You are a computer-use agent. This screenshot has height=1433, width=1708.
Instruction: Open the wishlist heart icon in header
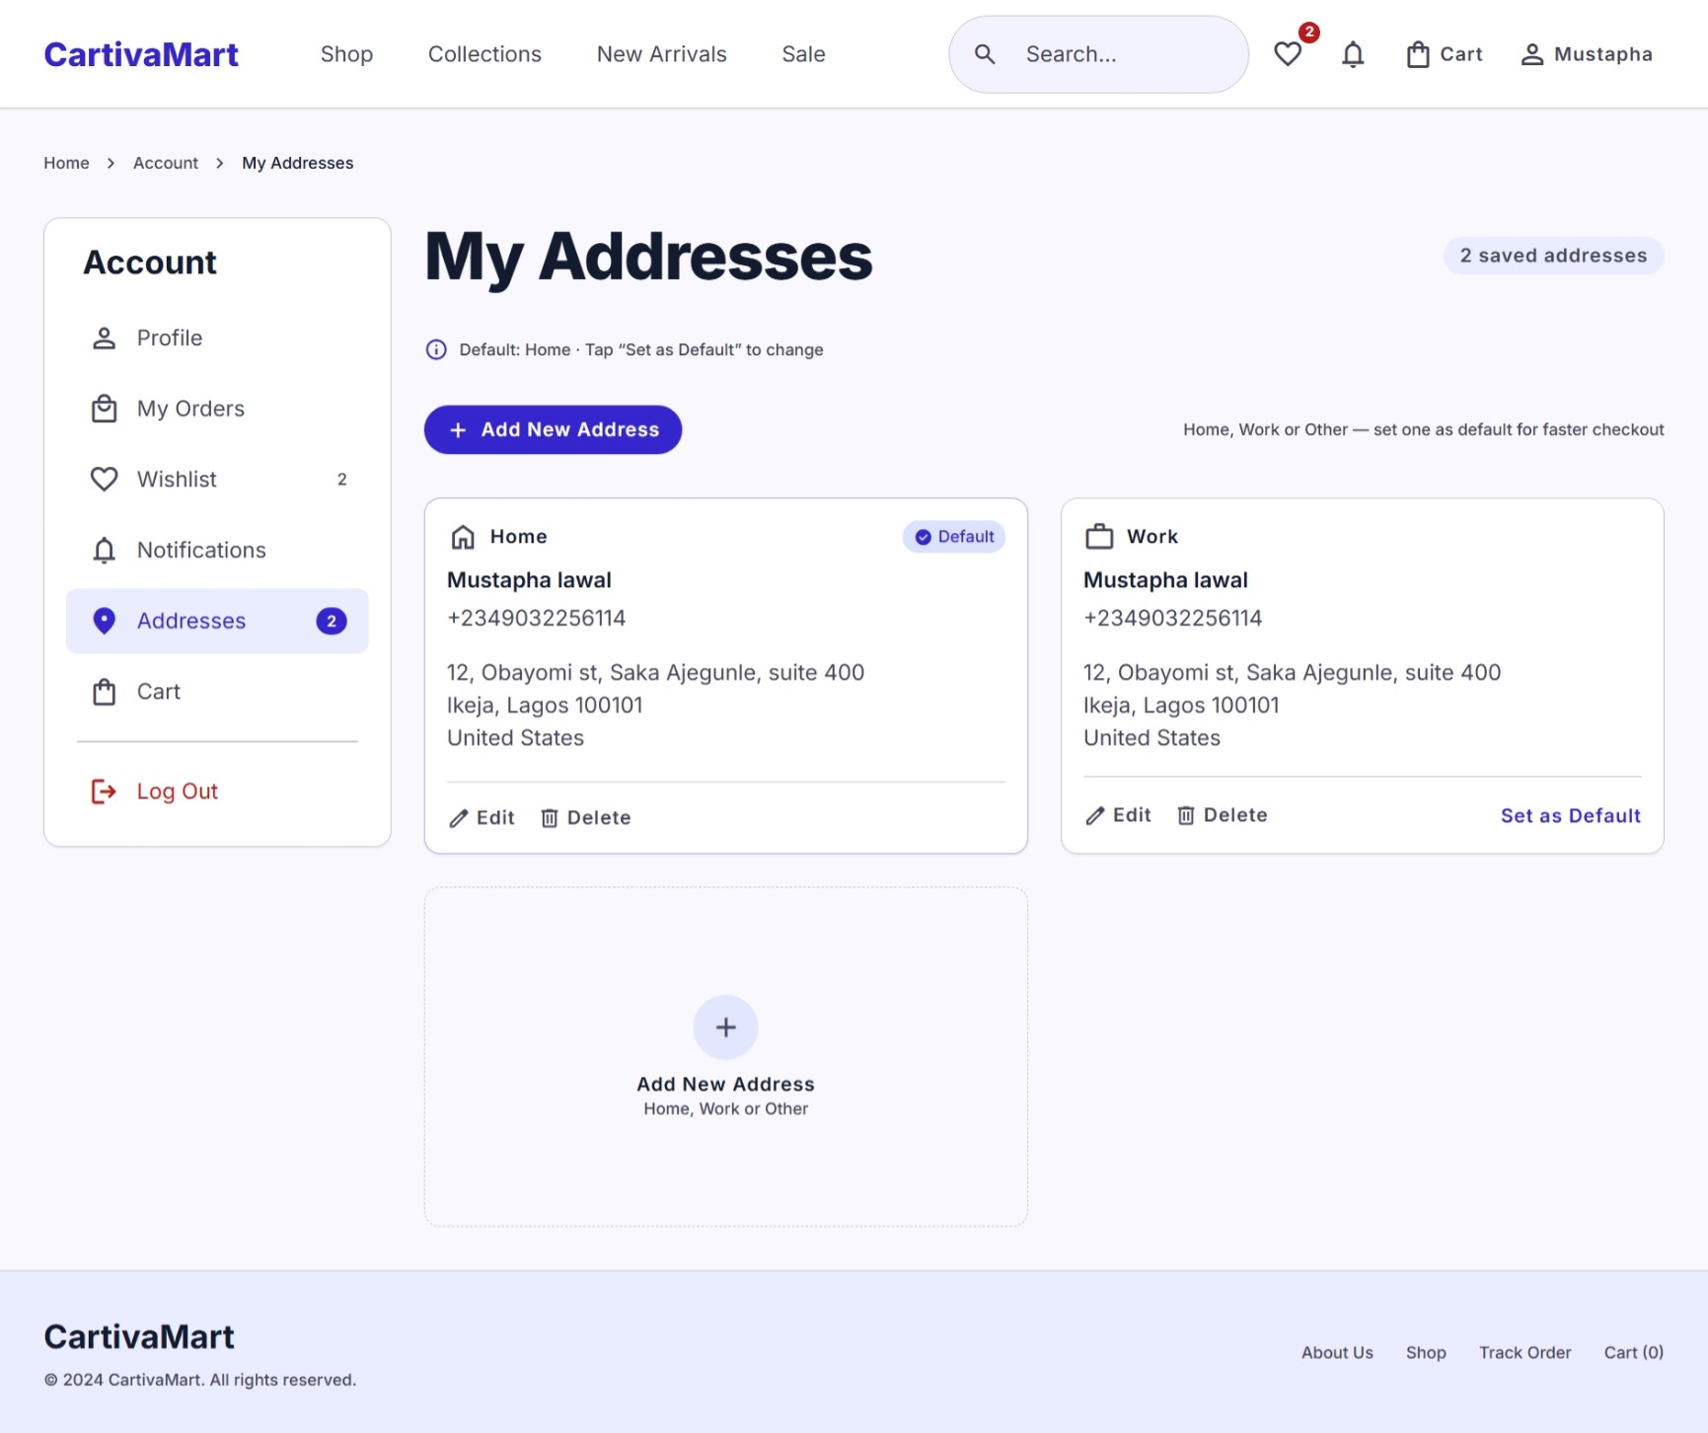[1288, 54]
